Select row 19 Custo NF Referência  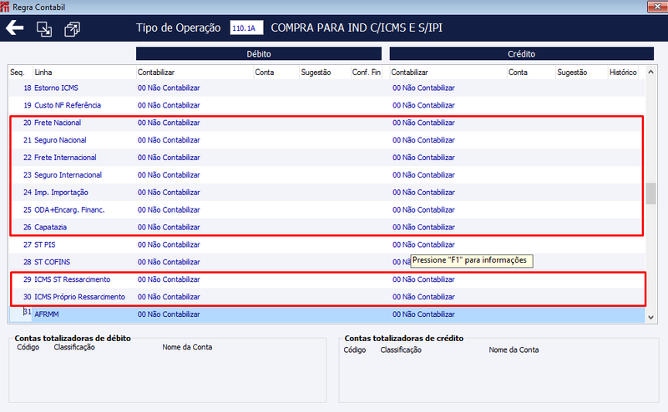[x=326, y=105]
